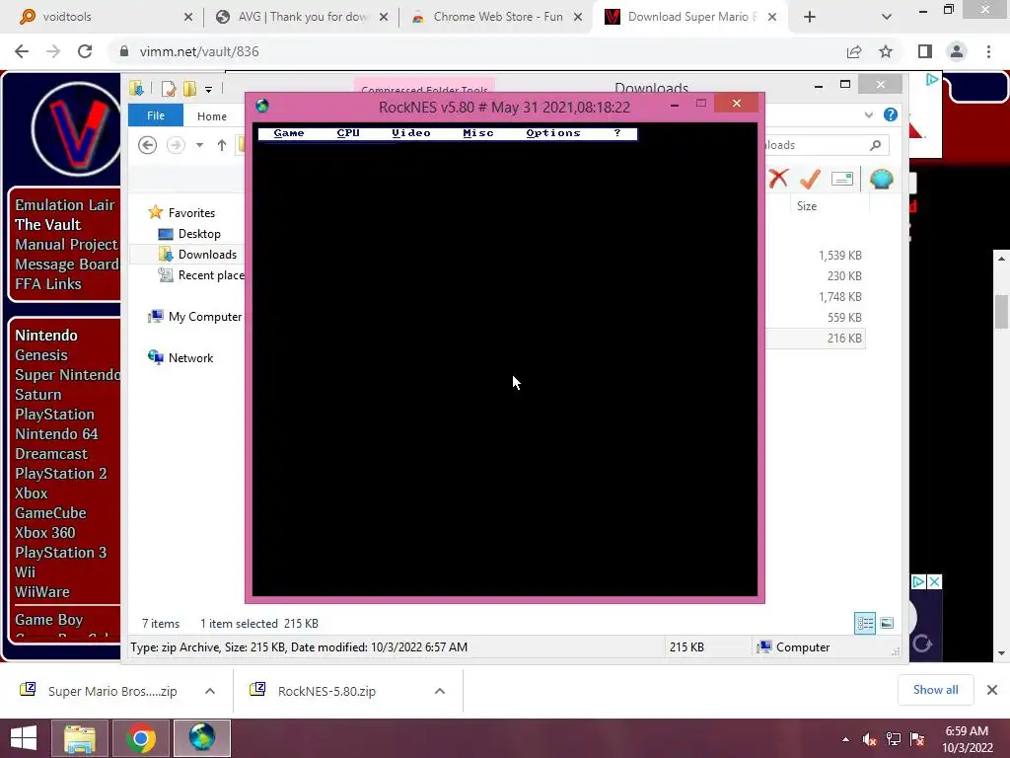Click the muted volume tray icon

point(869,739)
